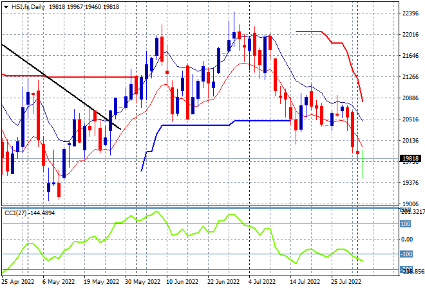Image resolution: width=425 pixels, height=289 pixels.
Task: Click the 19 May 2022 date label
Action: coord(101,282)
